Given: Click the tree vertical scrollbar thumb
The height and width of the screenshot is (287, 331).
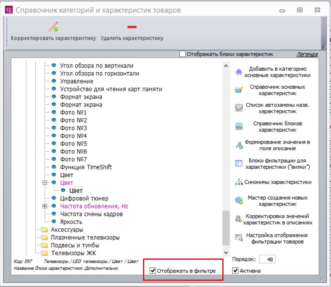Looking at the screenshot, I should click(x=226, y=228).
